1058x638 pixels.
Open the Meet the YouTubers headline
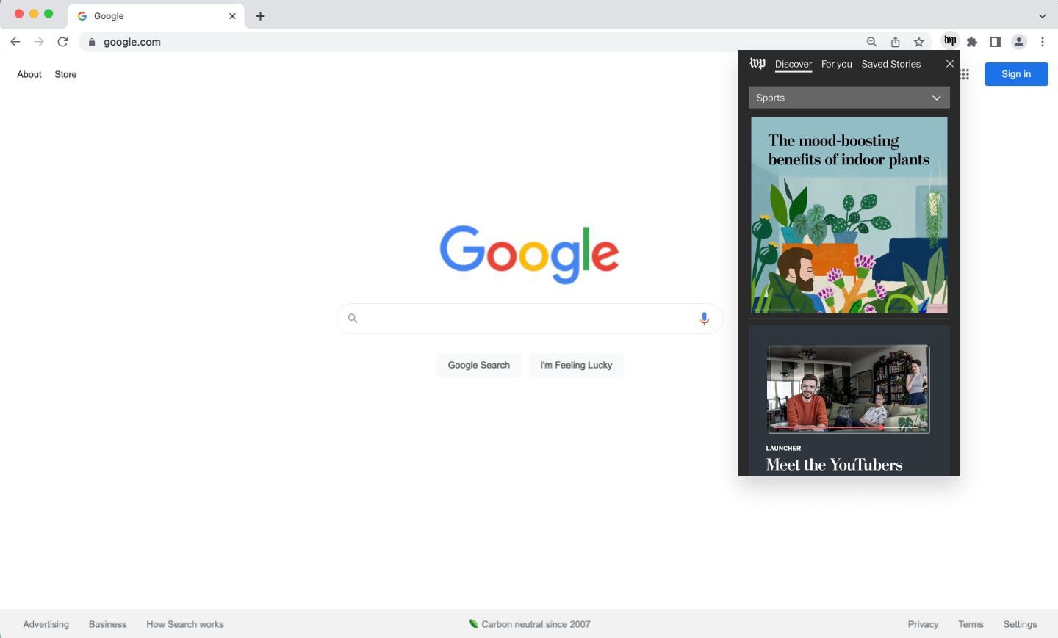(x=835, y=465)
